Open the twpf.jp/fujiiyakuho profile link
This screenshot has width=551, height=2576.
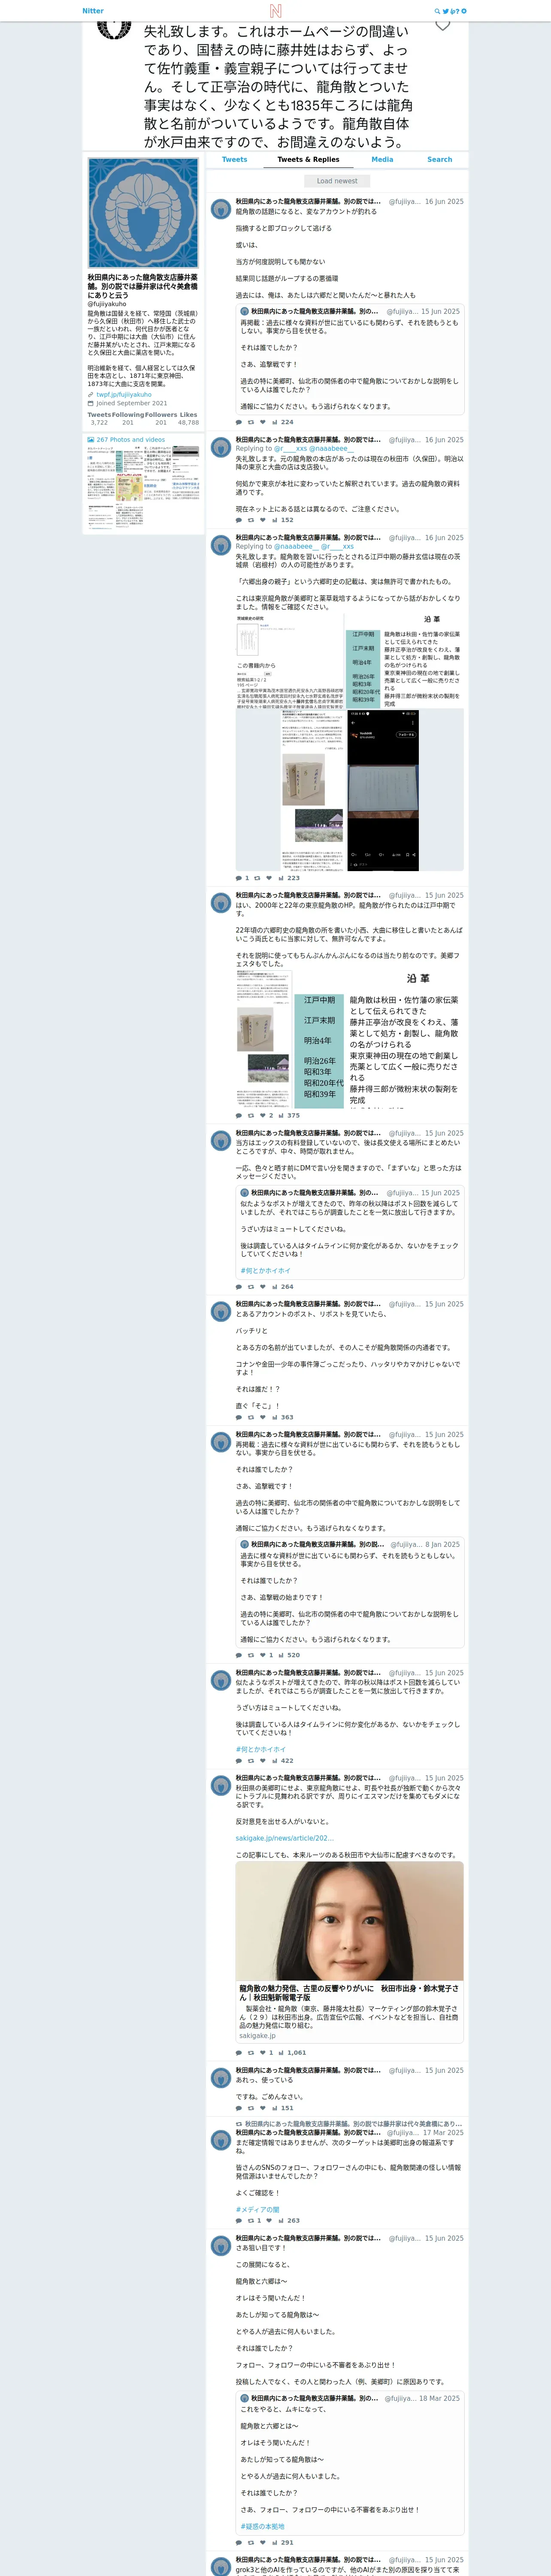coord(124,394)
